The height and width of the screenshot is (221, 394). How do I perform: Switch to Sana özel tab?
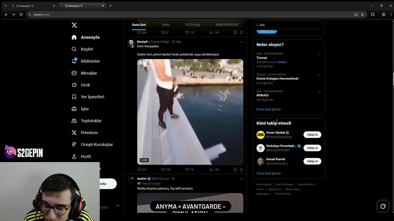pos(139,25)
